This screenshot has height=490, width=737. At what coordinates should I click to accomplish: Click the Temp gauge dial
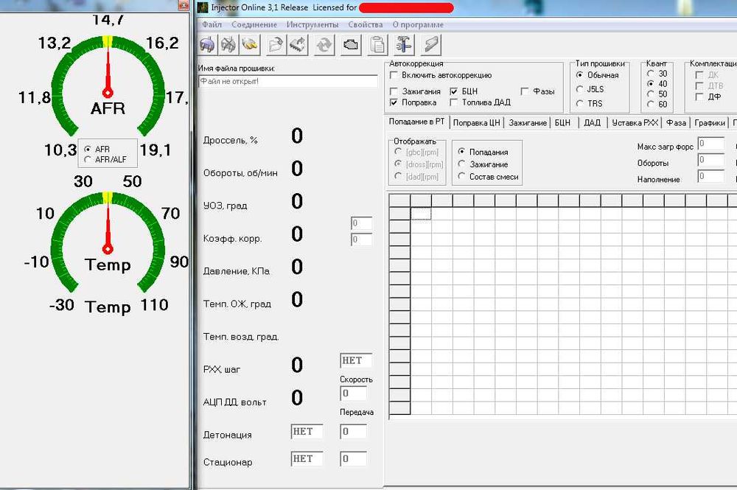[x=108, y=242]
